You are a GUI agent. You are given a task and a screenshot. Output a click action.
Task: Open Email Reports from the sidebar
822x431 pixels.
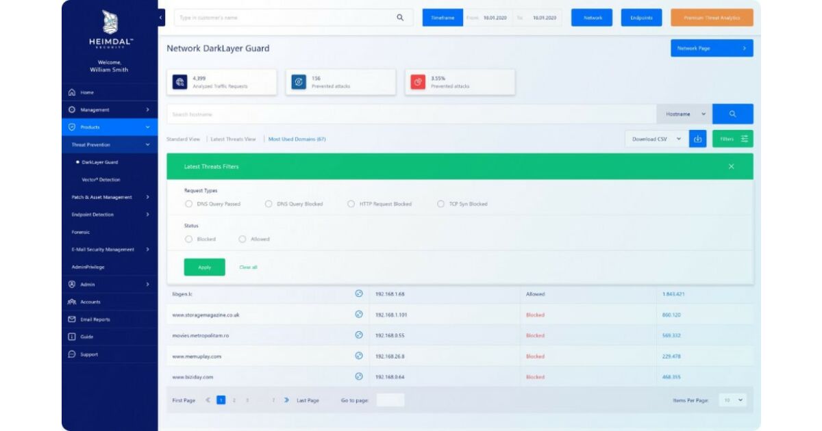95,319
